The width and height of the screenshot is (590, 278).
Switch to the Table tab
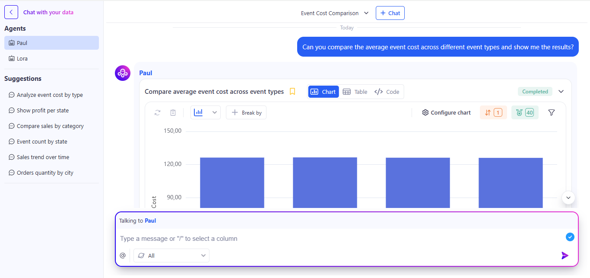[355, 92]
